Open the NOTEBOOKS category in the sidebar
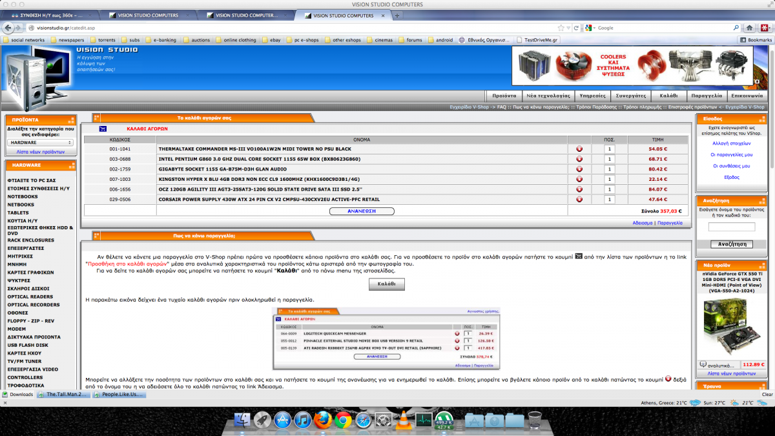Screen dimensions: 775x436 coord(23,196)
